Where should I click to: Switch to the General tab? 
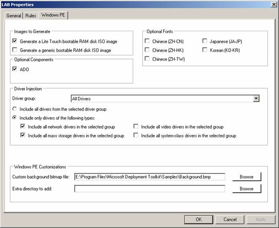pyautogui.click(x=14, y=16)
